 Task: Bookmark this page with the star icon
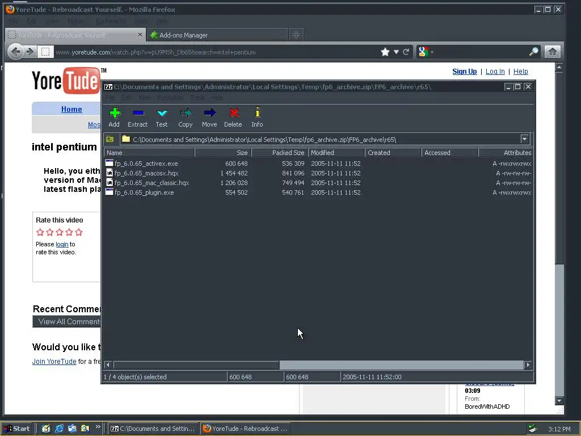pyautogui.click(x=385, y=52)
